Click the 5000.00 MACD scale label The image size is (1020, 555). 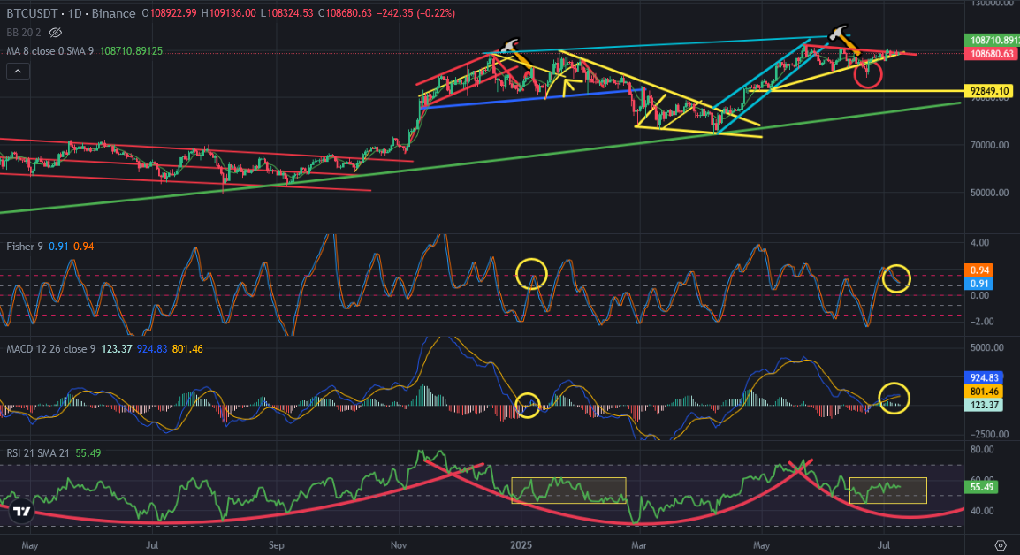tap(986, 347)
